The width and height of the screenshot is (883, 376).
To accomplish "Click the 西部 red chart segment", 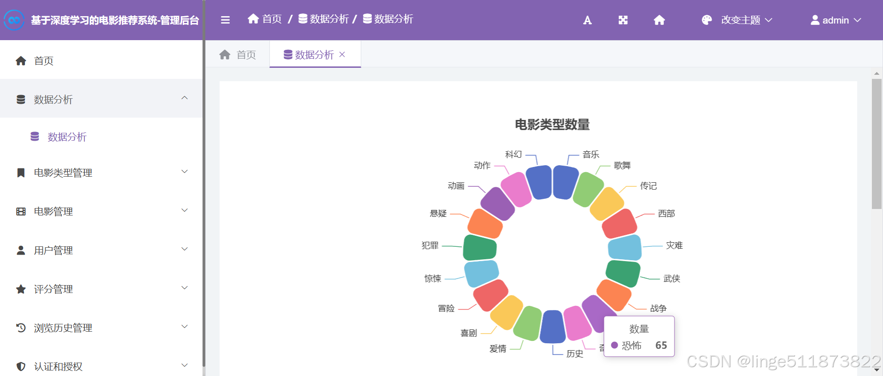I will (x=620, y=224).
